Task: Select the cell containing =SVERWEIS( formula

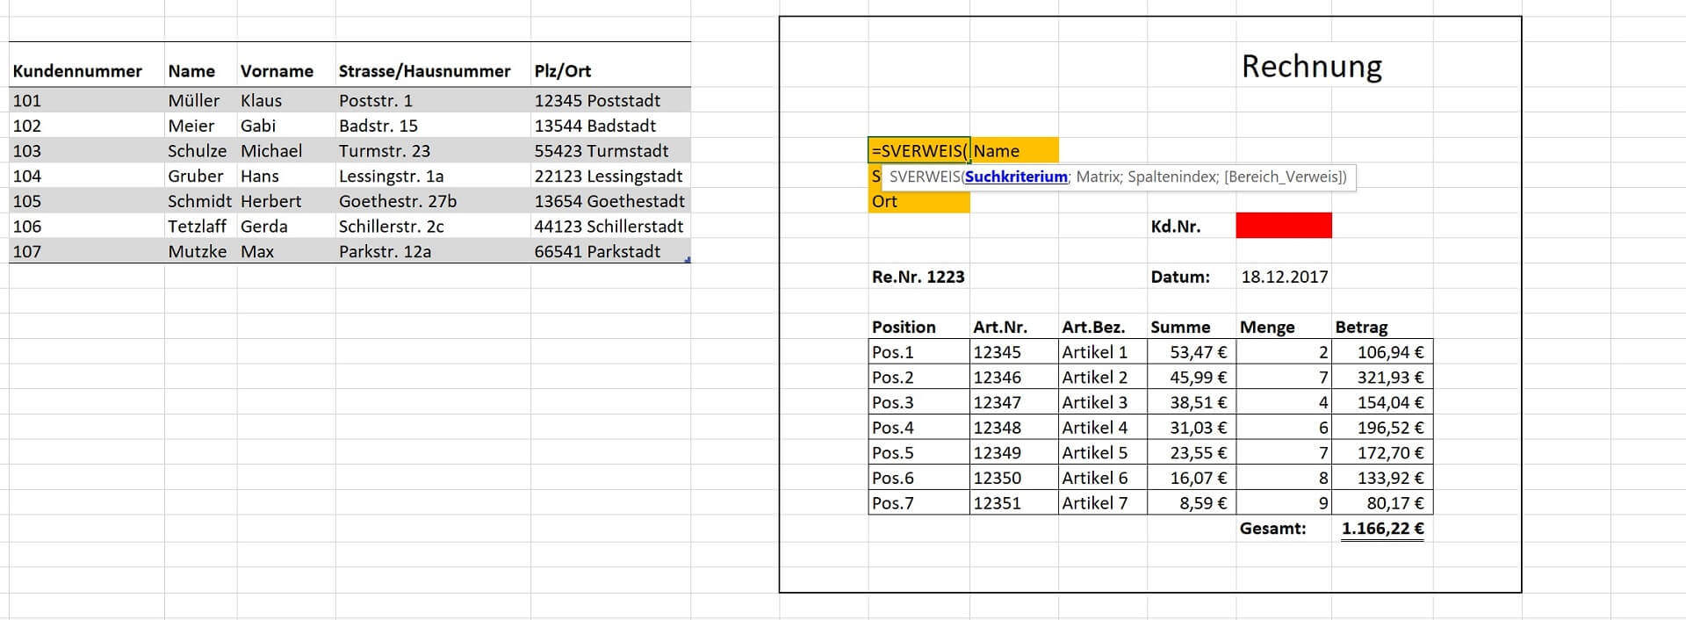Action: (919, 151)
